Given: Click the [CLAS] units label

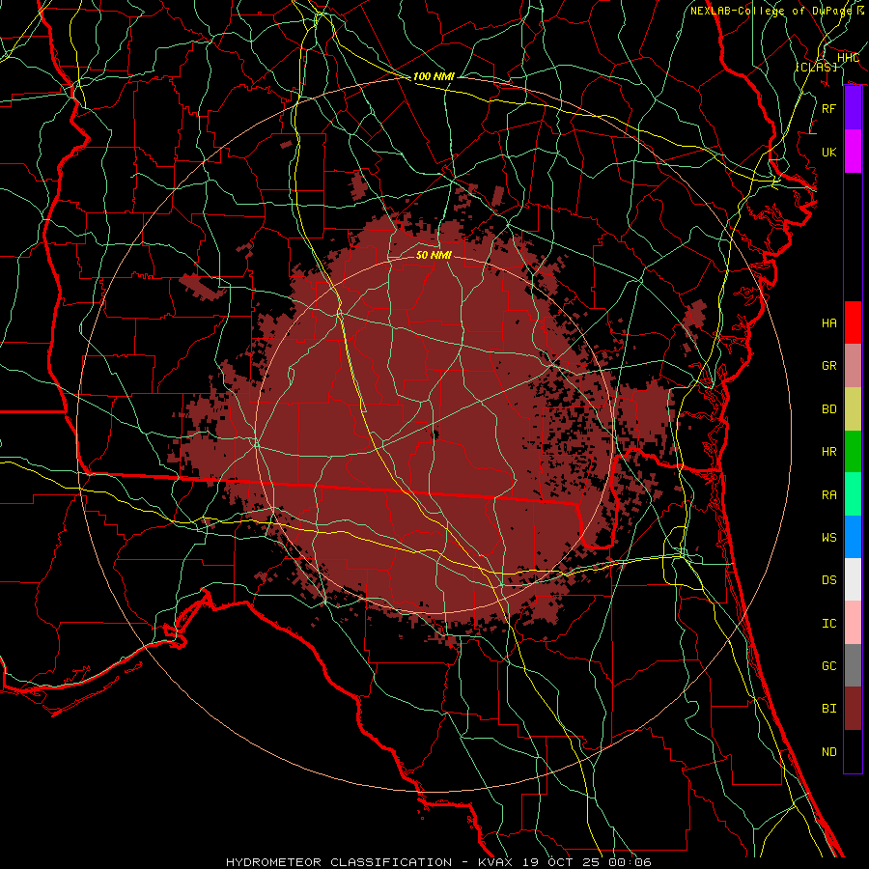Looking at the screenshot, I should pyautogui.click(x=816, y=67).
